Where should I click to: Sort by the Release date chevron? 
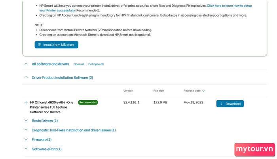tap(203, 91)
